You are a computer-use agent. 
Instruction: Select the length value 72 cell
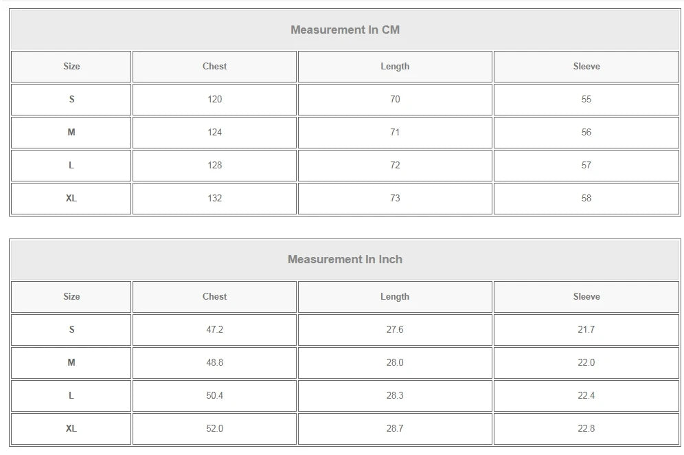click(x=394, y=166)
